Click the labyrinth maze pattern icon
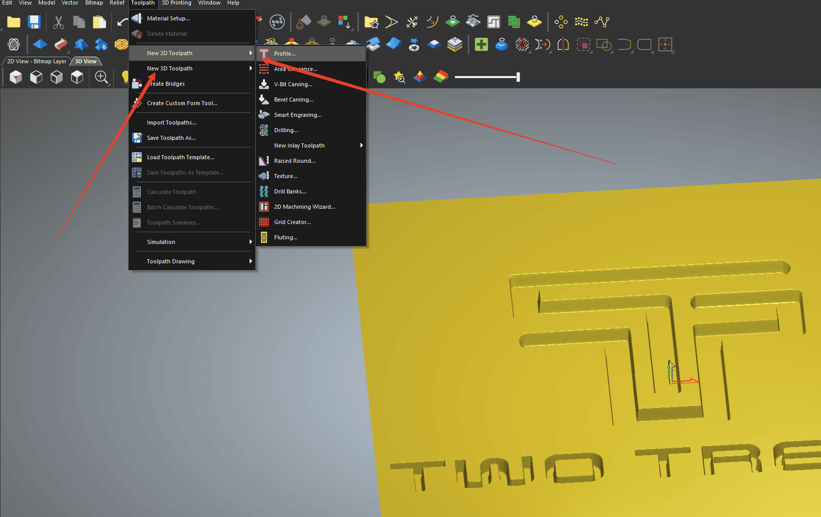The height and width of the screenshot is (517, 821). point(494,22)
